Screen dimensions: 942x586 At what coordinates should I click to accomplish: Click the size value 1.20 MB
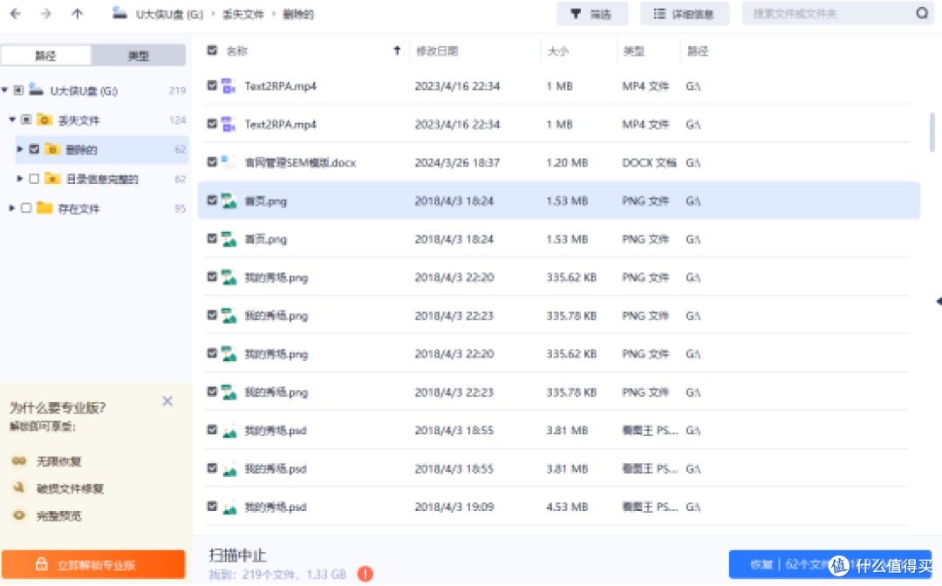pyautogui.click(x=567, y=162)
